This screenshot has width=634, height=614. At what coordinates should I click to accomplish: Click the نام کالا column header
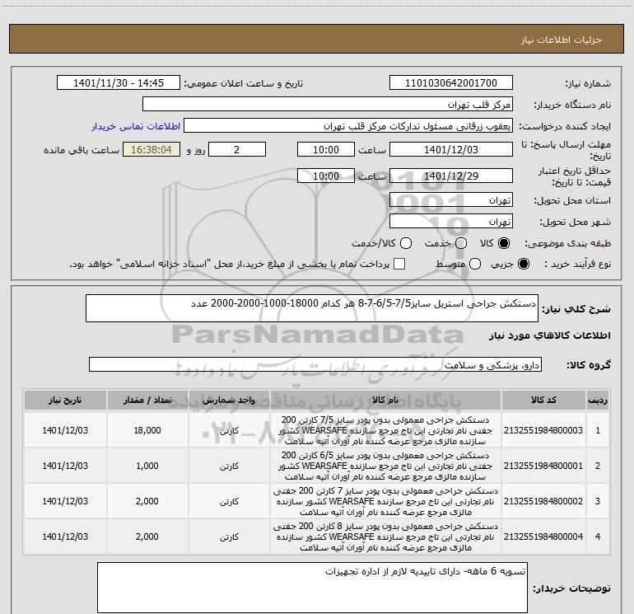click(x=385, y=400)
